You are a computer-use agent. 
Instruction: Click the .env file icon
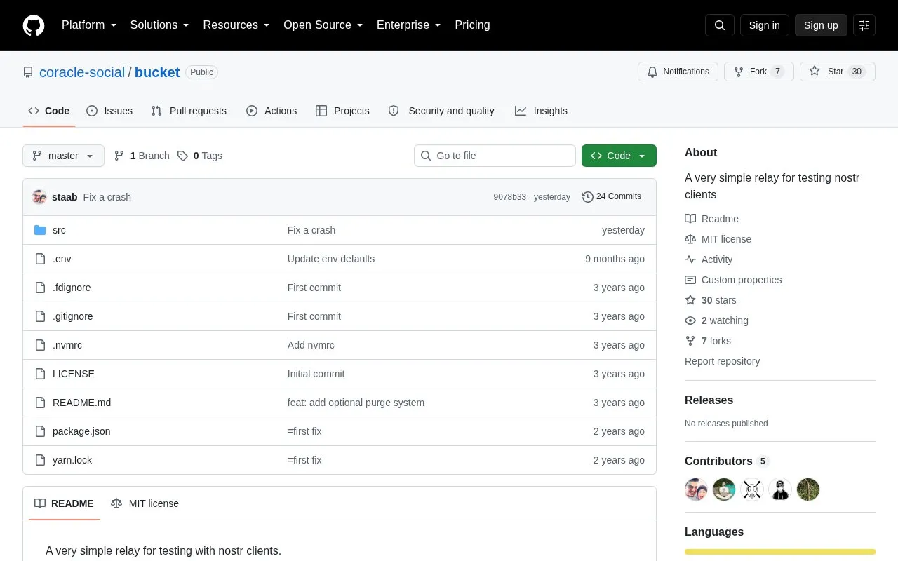pos(40,259)
